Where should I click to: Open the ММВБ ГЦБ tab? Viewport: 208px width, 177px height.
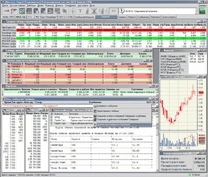(x=21, y=17)
